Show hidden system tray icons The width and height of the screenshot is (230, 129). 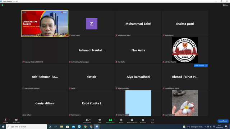(x=205, y=126)
